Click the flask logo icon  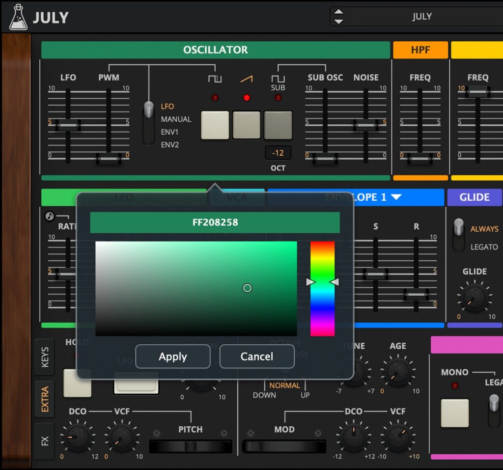(18, 17)
